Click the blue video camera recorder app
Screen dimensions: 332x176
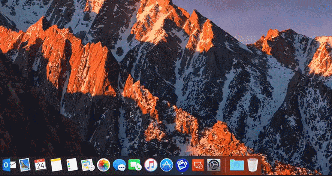182,165
